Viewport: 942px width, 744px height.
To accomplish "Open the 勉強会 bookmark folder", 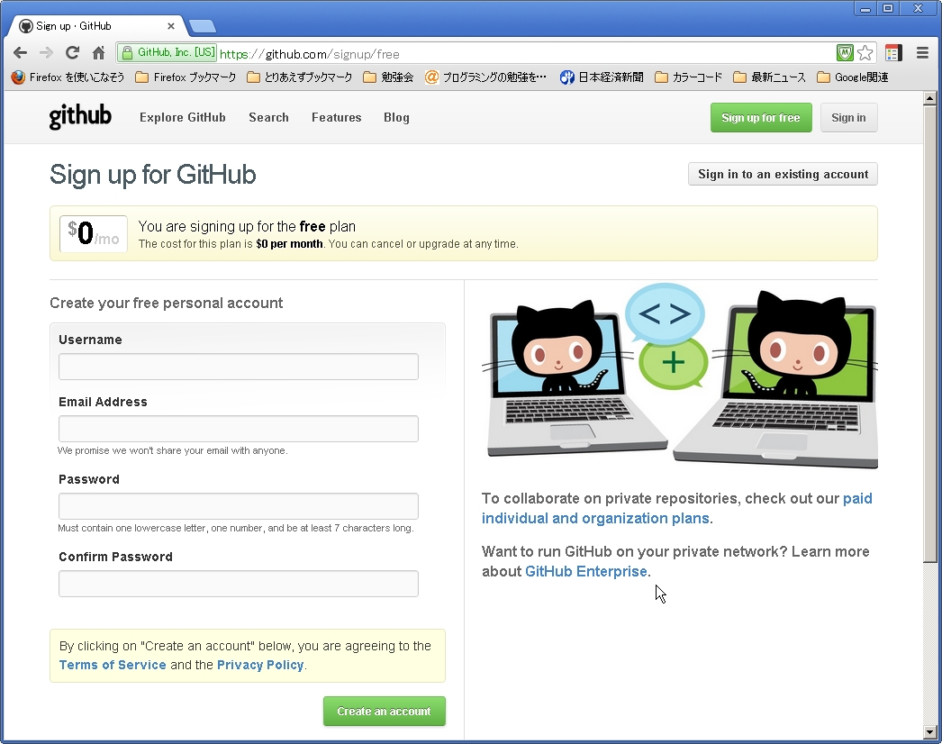I will [x=388, y=77].
